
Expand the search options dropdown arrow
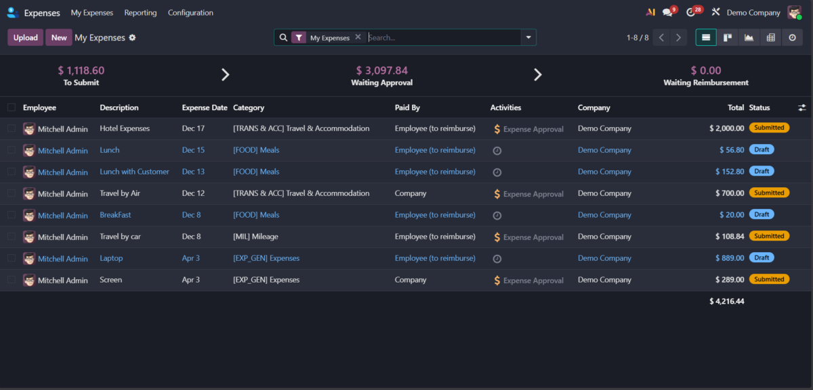(x=528, y=38)
